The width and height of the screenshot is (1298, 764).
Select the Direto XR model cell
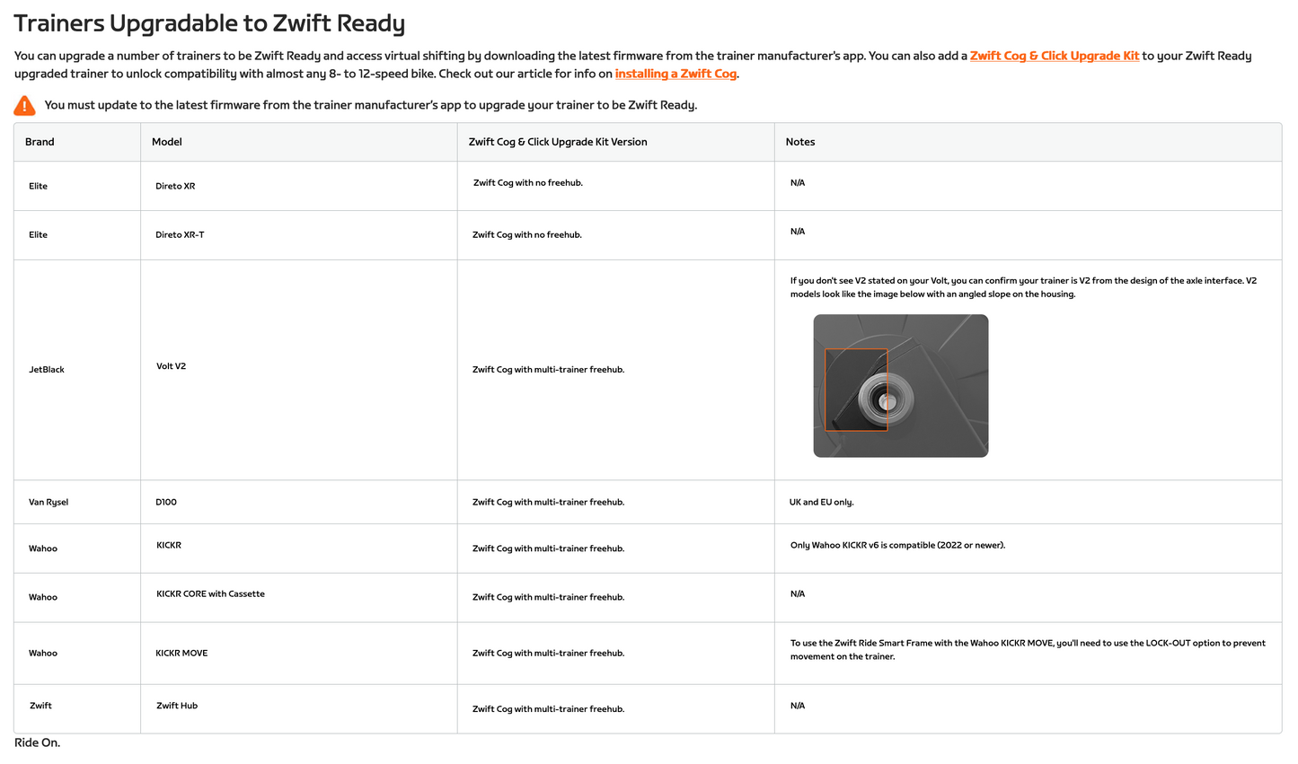tap(175, 186)
